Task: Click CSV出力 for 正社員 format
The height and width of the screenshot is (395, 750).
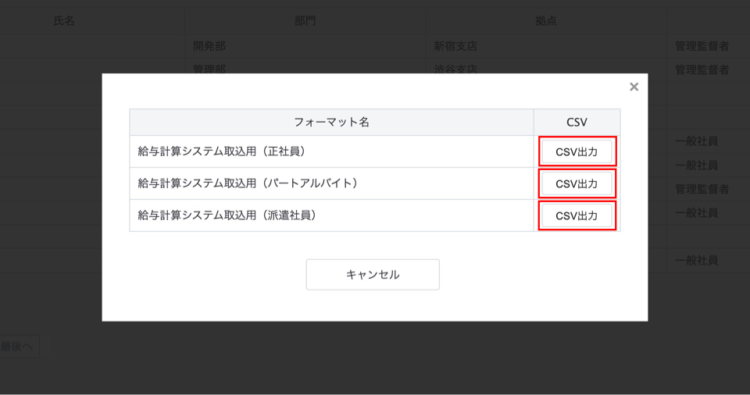Action: tap(577, 151)
